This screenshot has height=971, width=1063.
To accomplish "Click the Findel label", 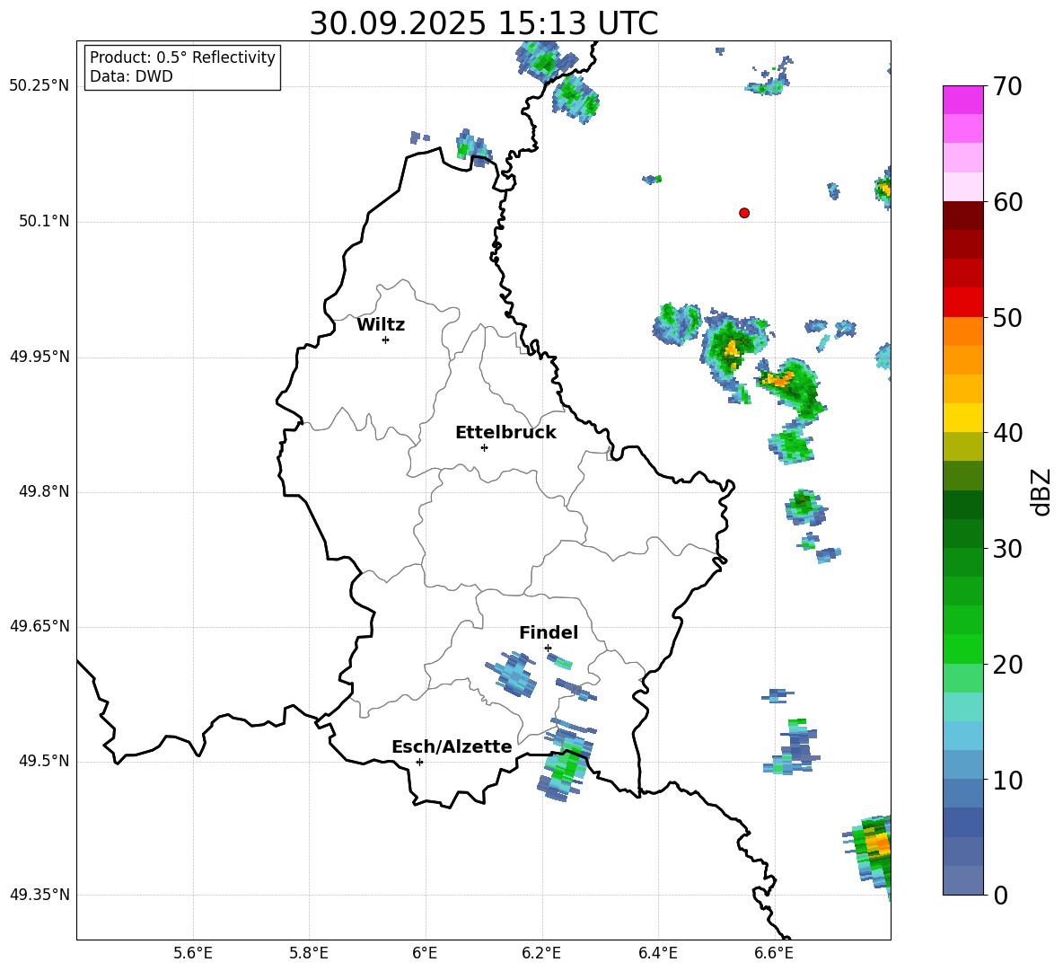I will (x=549, y=632).
